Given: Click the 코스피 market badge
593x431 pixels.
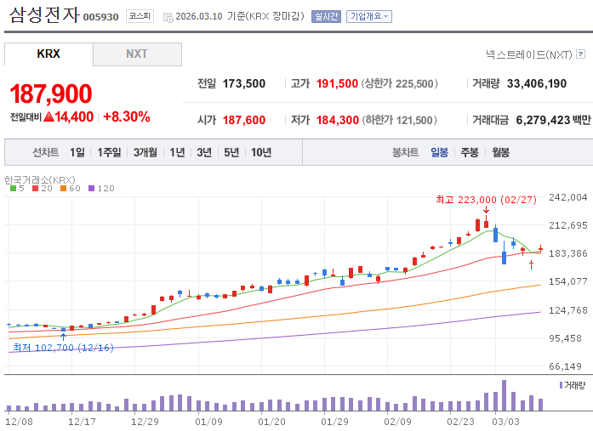Looking at the screenshot, I should click(x=140, y=16).
